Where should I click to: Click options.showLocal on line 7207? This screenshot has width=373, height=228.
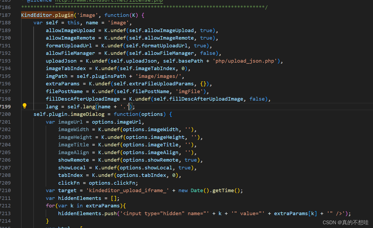[146, 168]
